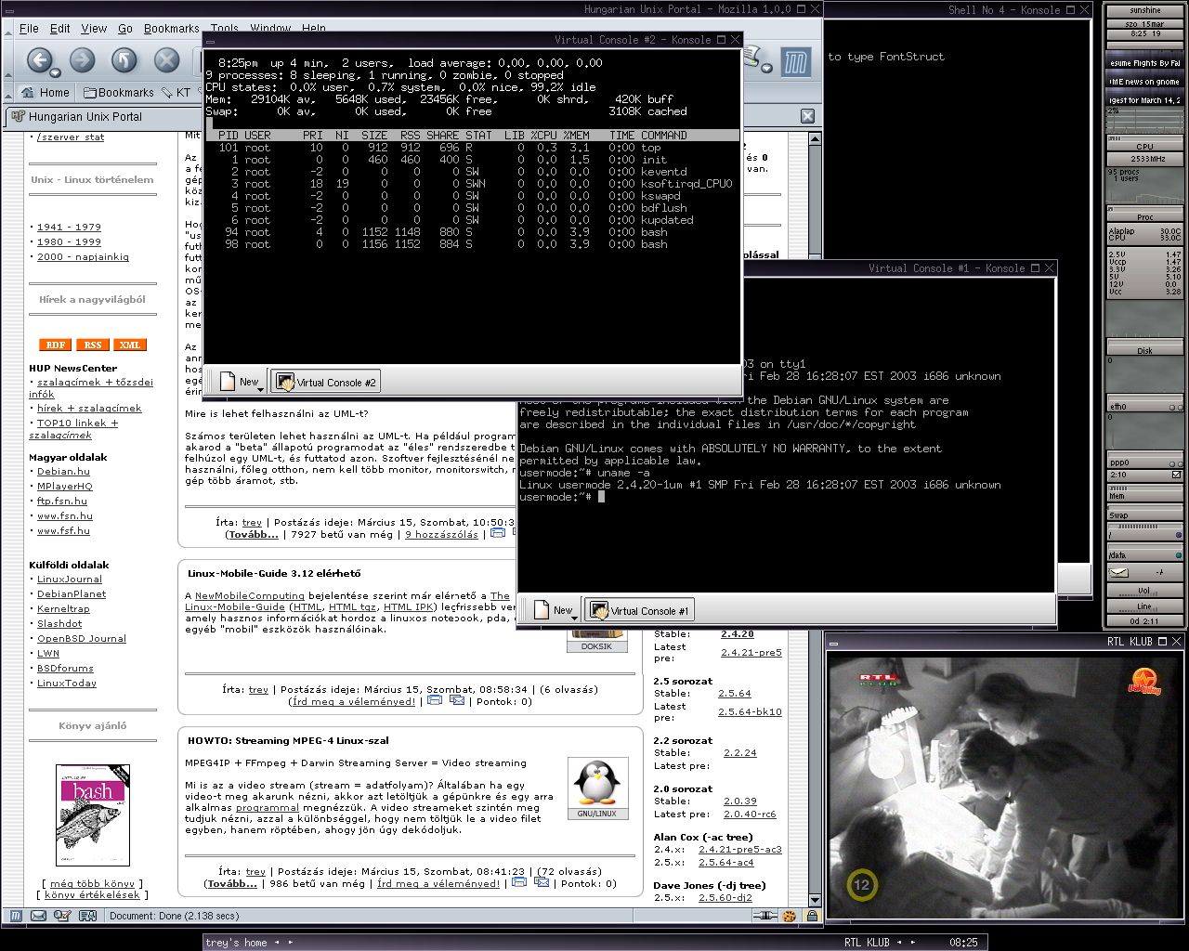Click the RTL KLUB entry in bottom taskbar
Viewport: 1189px width, 951px height.
tap(867, 942)
